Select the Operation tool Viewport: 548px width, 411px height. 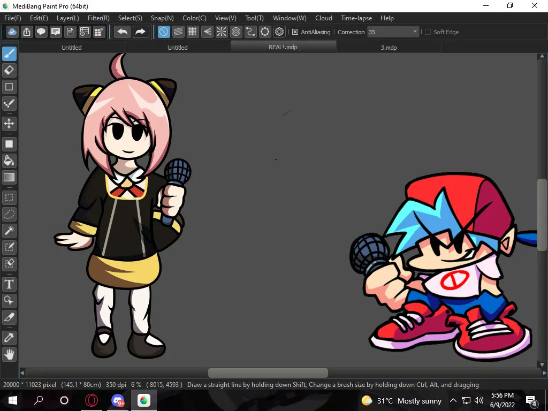[x=9, y=301]
